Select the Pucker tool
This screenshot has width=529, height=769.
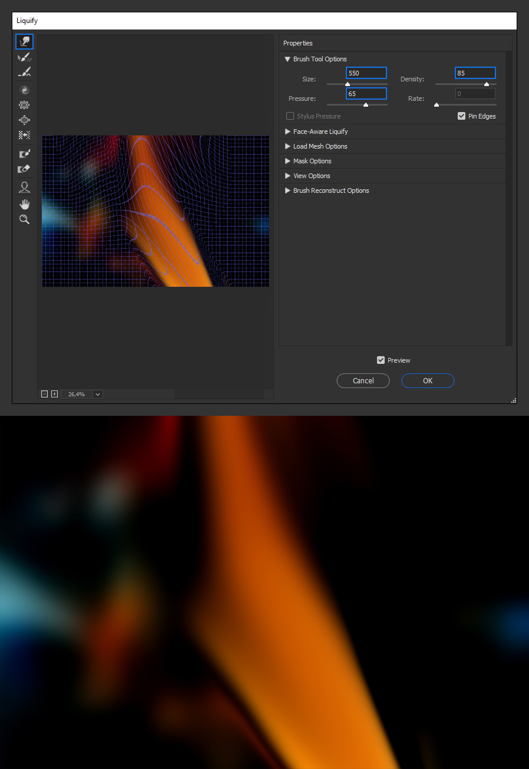coord(24,105)
